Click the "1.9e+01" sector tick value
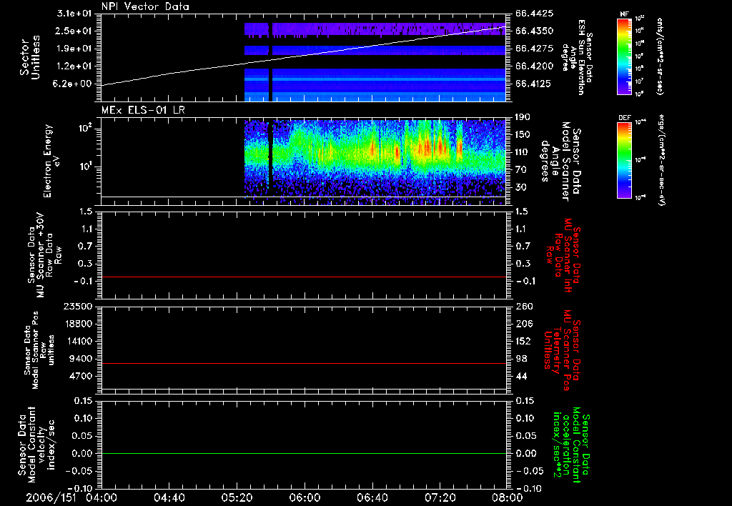732x506 pixels. (x=74, y=49)
